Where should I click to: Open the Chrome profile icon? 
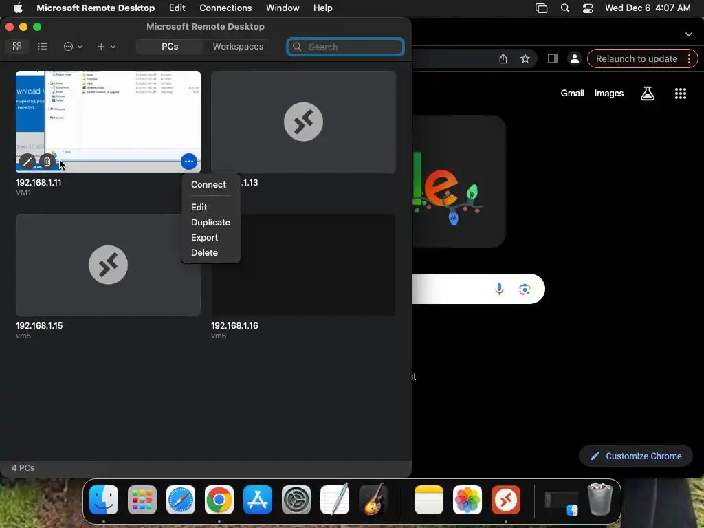pyautogui.click(x=574, y=59)
